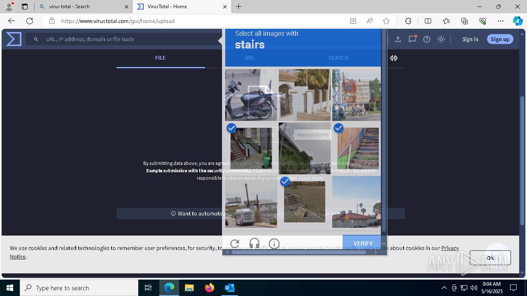Switch to the FILE tab

(161, 58)
